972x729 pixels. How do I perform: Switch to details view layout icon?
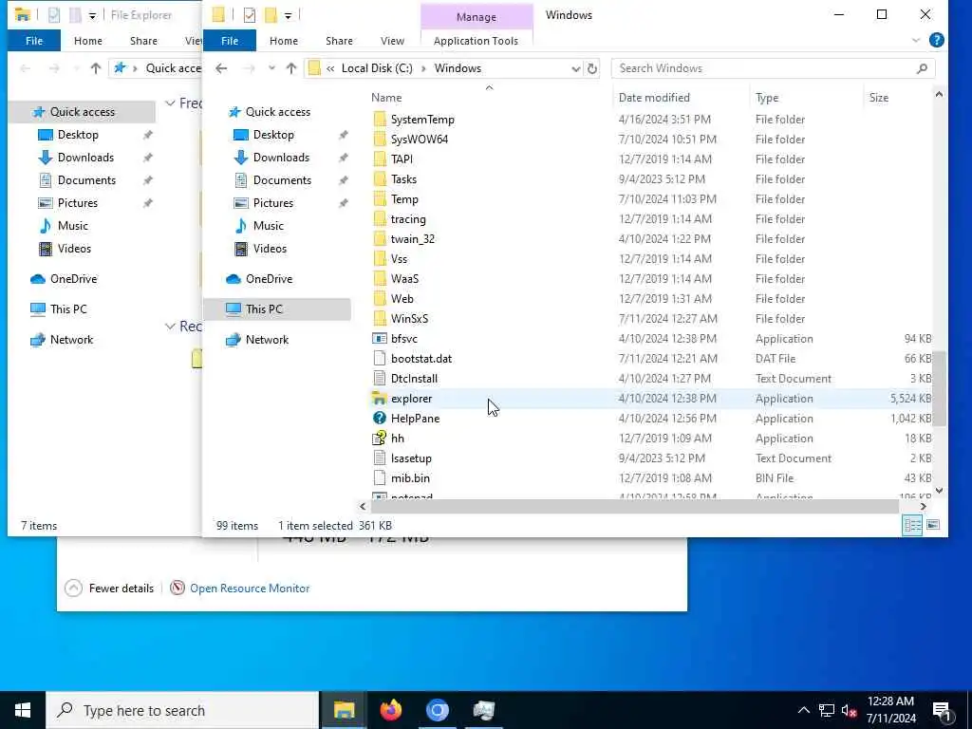pos(912,525)
